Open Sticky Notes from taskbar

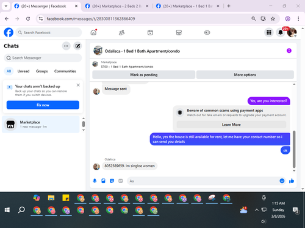click(x=66, y=198)
